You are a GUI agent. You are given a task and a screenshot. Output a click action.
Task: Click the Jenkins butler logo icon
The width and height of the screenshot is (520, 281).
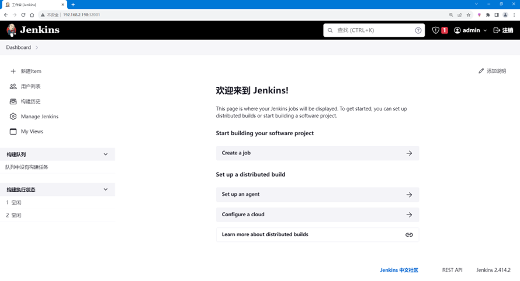pos(11,30)
